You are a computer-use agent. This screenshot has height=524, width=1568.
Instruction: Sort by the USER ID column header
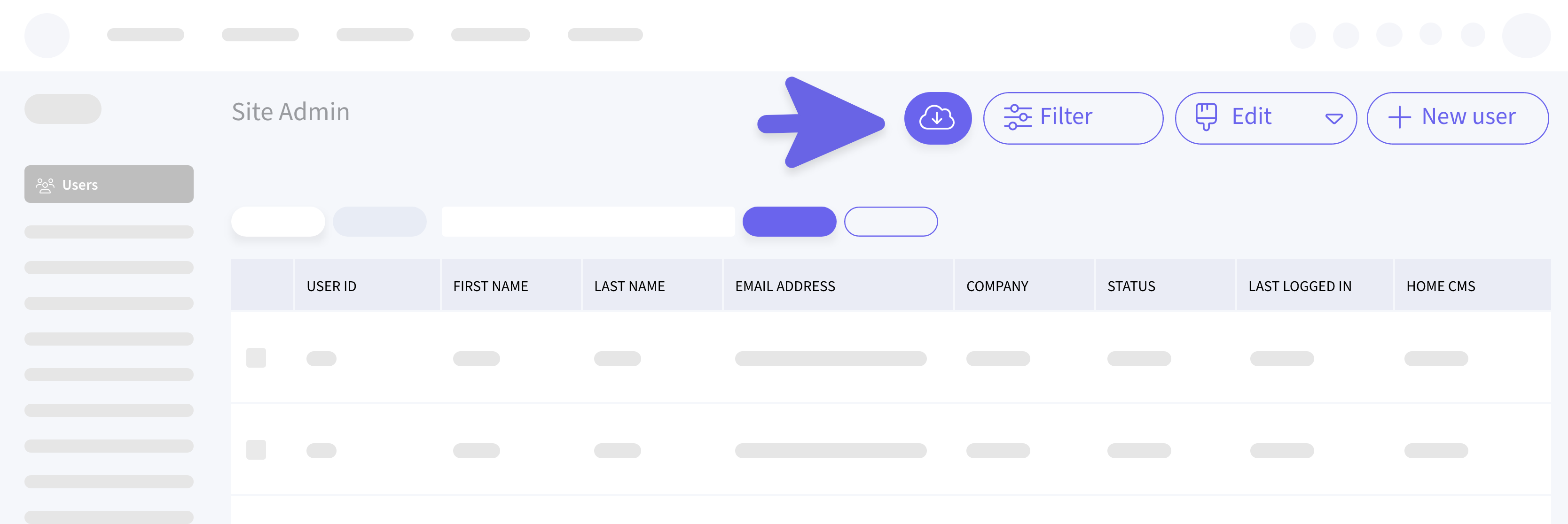click(x=332, y=286)
